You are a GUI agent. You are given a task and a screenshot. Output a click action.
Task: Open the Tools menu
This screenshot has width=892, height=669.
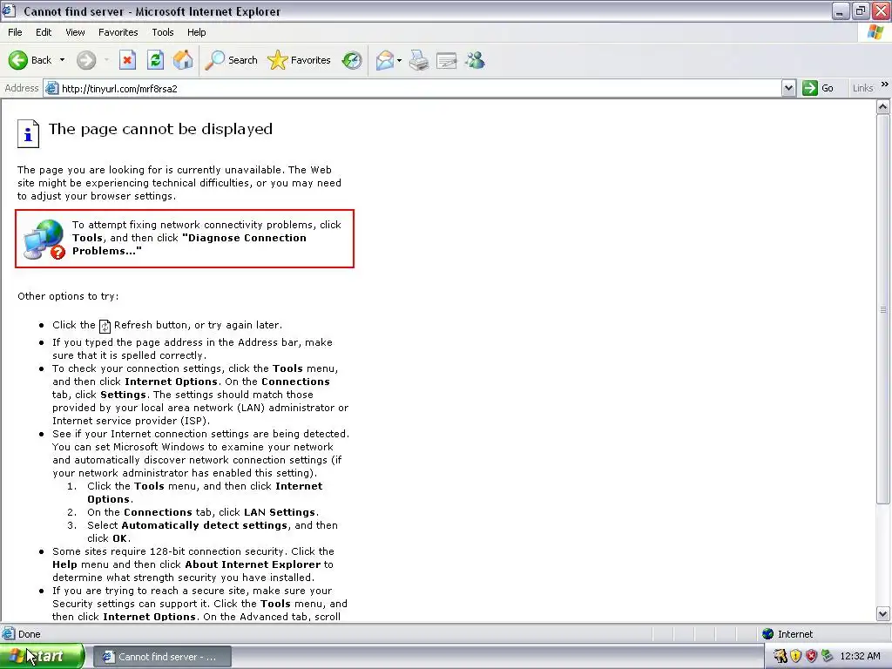coord(163,32)
